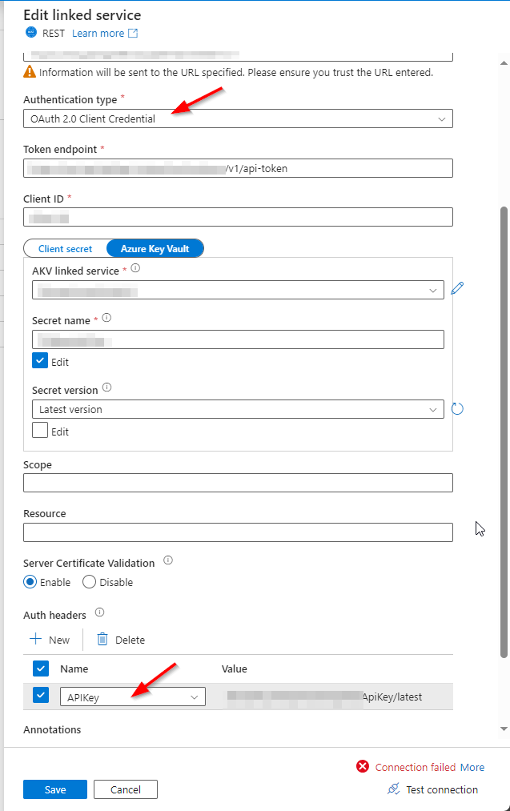This screenshot has width=510, height=811.
Task: Check the Edit checkbox under Secret version
Action: tap(40, 430)
